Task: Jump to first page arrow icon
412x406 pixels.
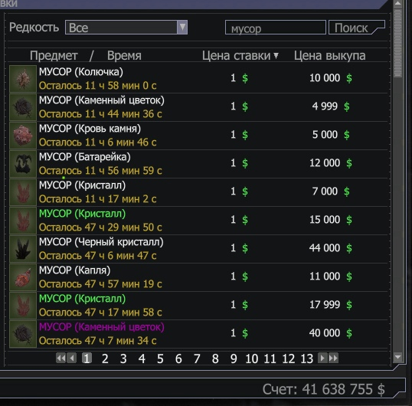Action: [61, 358]
